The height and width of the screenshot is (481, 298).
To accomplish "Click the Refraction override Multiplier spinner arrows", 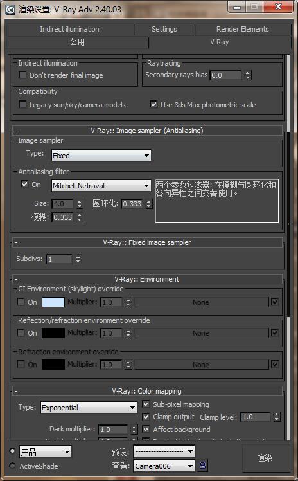I will click(128, 365).
